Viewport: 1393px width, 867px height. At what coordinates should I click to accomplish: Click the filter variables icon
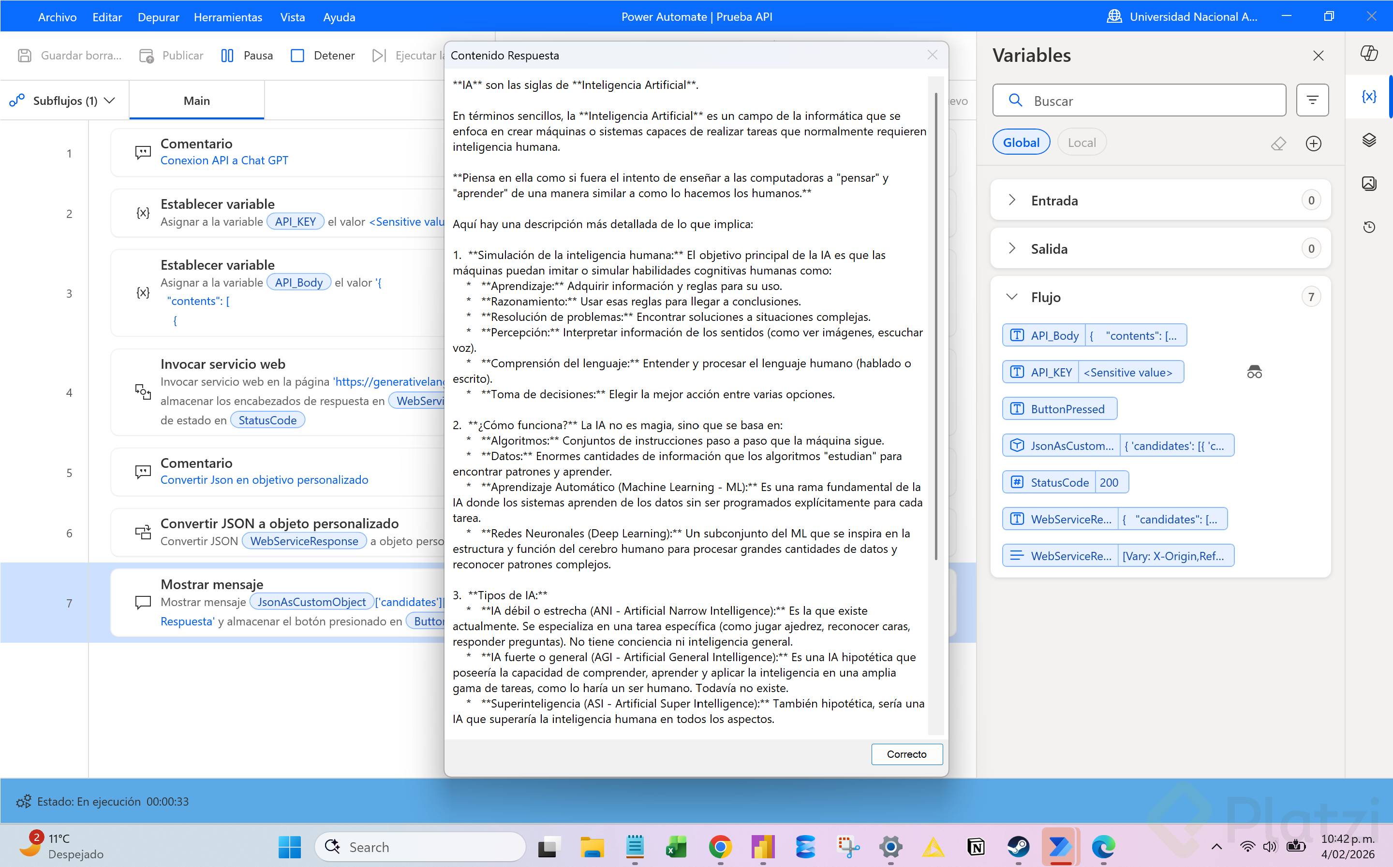[1312, 101]
